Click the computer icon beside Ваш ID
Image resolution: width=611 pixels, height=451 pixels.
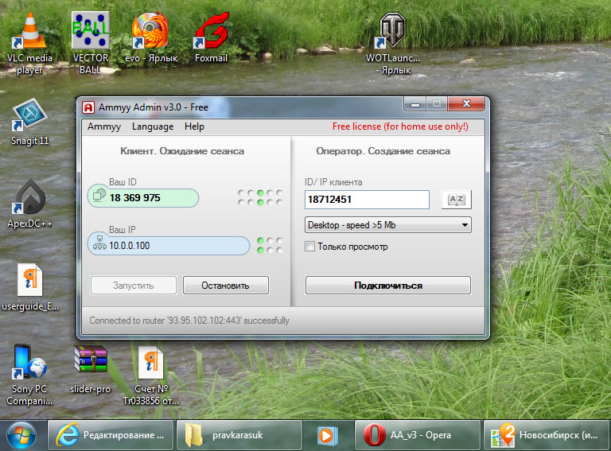(99, 195)
